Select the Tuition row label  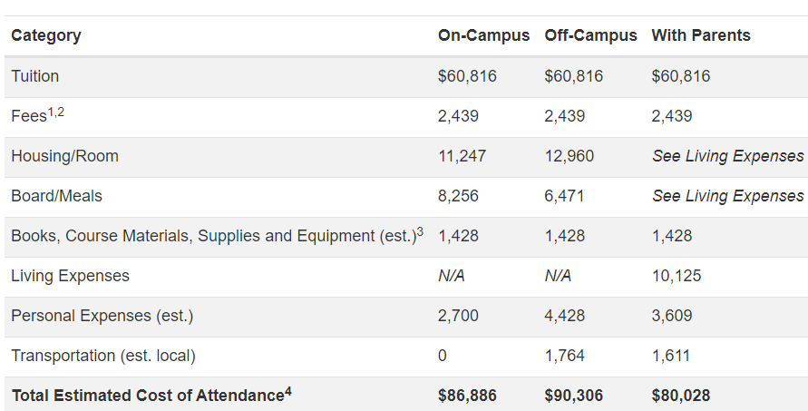pos(35,76)
